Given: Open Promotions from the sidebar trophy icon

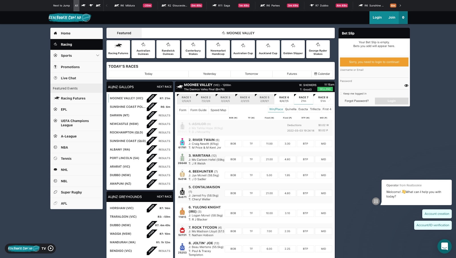Looking at the screenshot, I should point(55,67).
